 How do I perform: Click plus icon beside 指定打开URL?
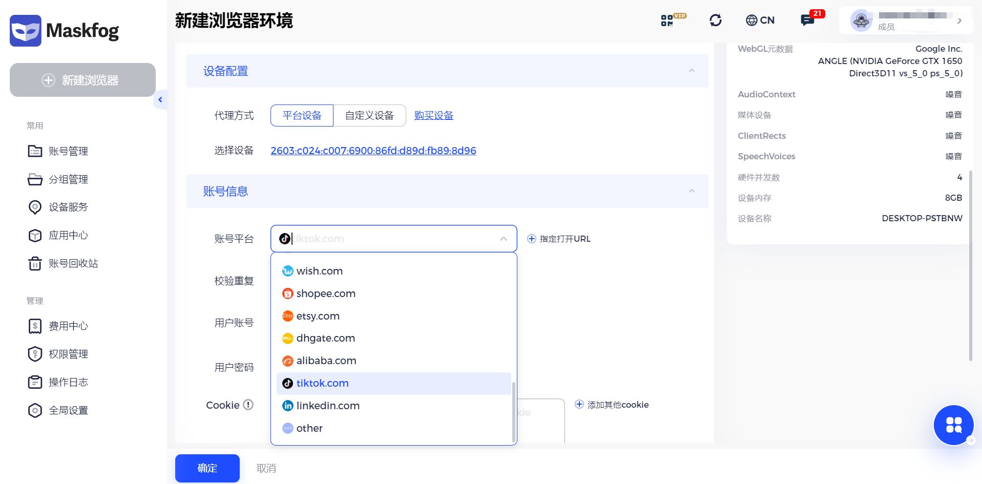(532, 239)
